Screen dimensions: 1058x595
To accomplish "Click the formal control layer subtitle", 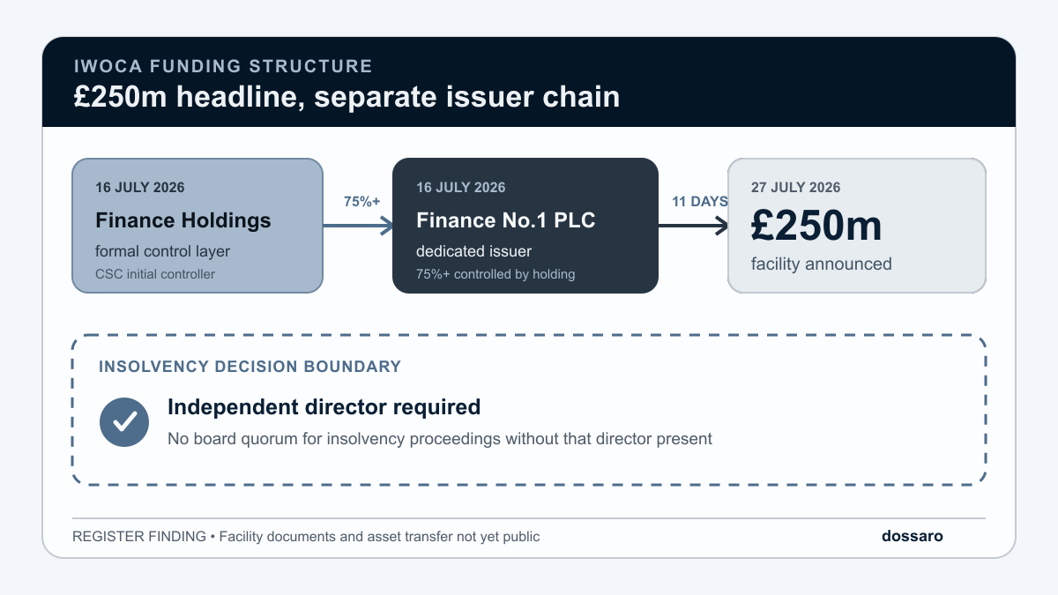I will click(x=162, y=251).
